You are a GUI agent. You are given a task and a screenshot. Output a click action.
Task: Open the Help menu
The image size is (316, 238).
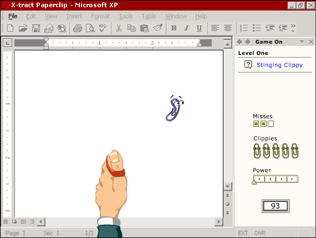coord(201,16)
